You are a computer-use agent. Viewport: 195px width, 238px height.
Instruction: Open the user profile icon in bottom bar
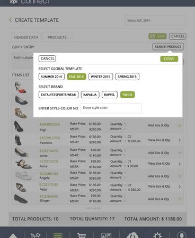[182, 235]
